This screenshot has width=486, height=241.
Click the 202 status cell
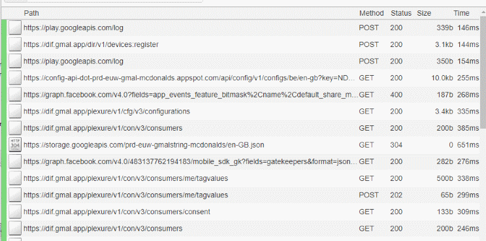(397, 195)
